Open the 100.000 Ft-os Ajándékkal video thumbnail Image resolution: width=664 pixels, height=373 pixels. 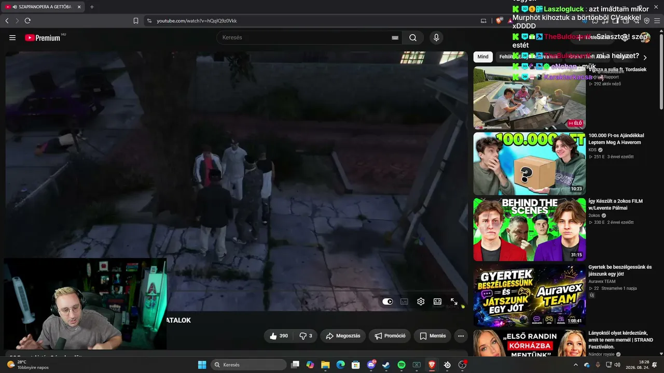pos(529,164)
